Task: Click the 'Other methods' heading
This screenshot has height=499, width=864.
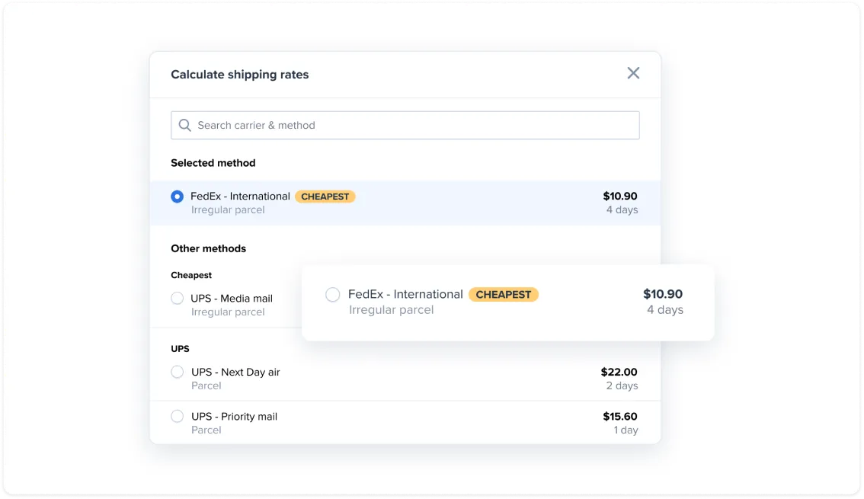Action: (x=208, y=248)
